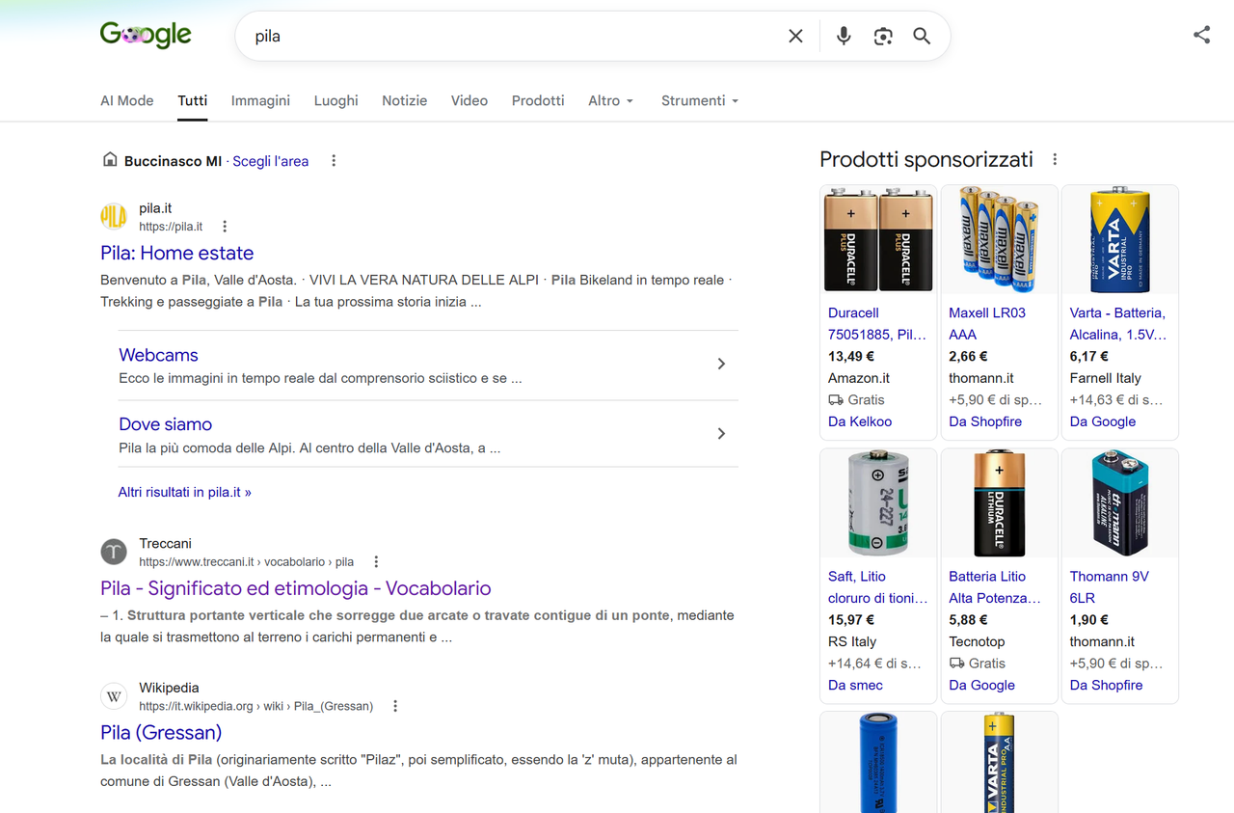This screenshot has width=1234, height=813.
Task: Switch to the AI Mode tab
Action: (x=127, y=100)
